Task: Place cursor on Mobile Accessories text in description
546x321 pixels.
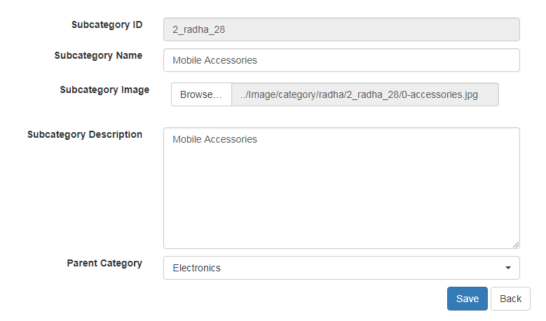Action: click(214, 139)
